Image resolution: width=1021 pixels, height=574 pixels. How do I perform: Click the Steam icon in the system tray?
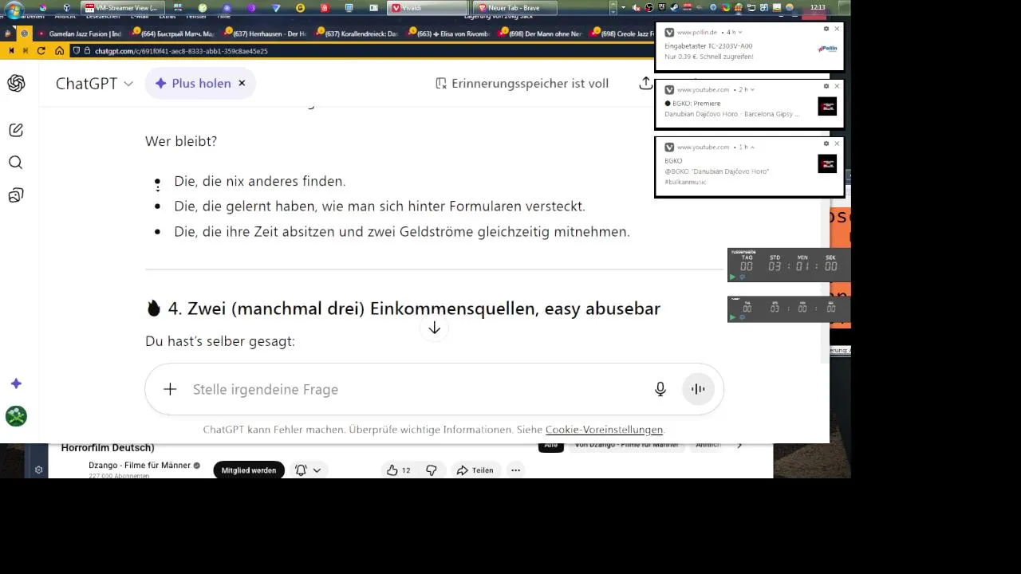(x=676, y=8)
